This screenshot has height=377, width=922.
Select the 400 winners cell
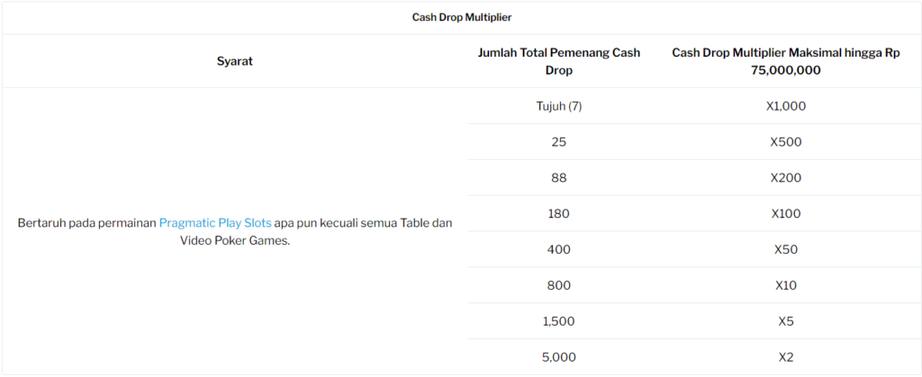[x=558, y=249]
